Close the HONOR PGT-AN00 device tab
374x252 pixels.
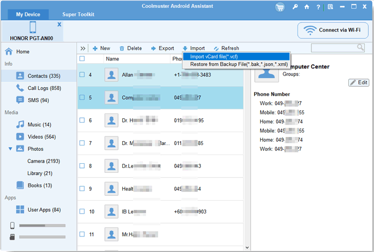(59, 25)
